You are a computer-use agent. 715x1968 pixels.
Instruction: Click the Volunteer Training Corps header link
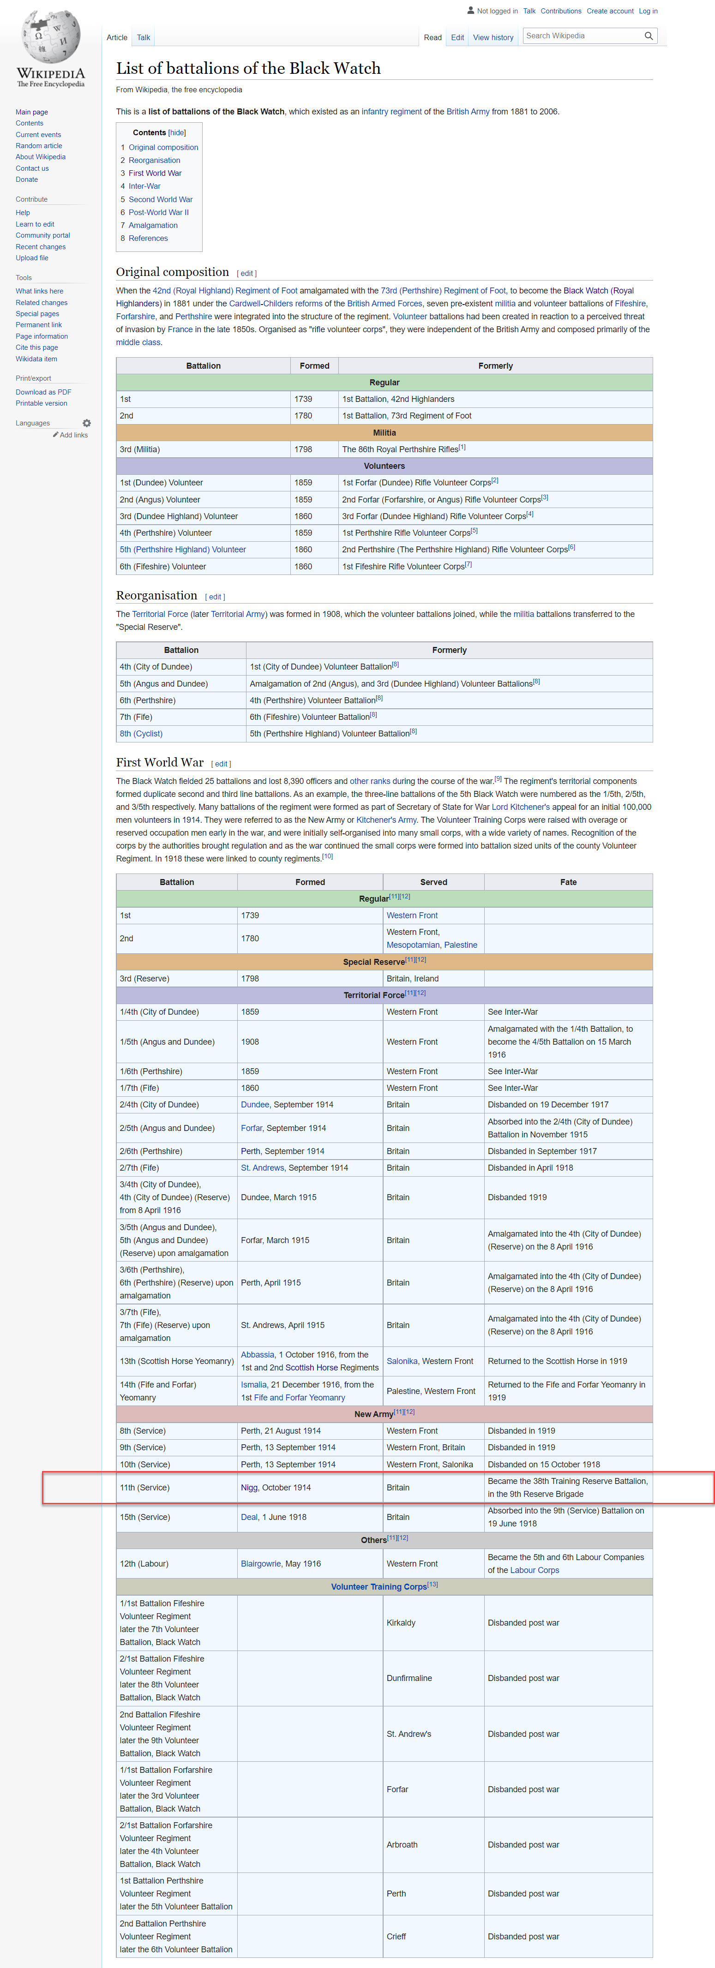378,1587
